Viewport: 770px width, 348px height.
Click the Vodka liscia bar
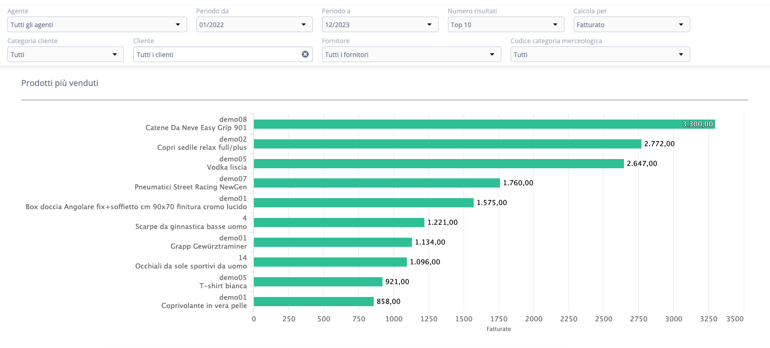438,164
